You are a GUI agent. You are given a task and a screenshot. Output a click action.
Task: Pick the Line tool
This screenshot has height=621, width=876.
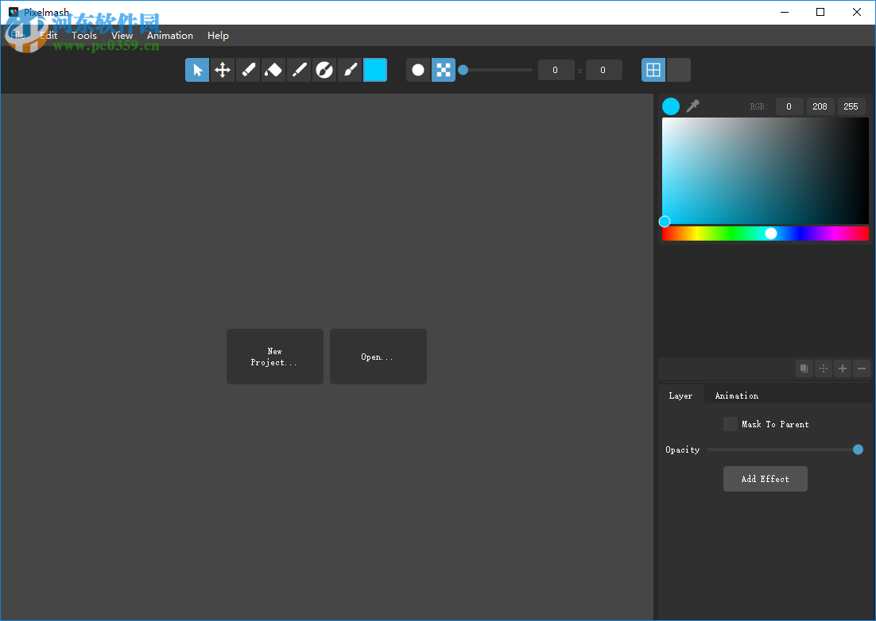click(x=299, y=70)
